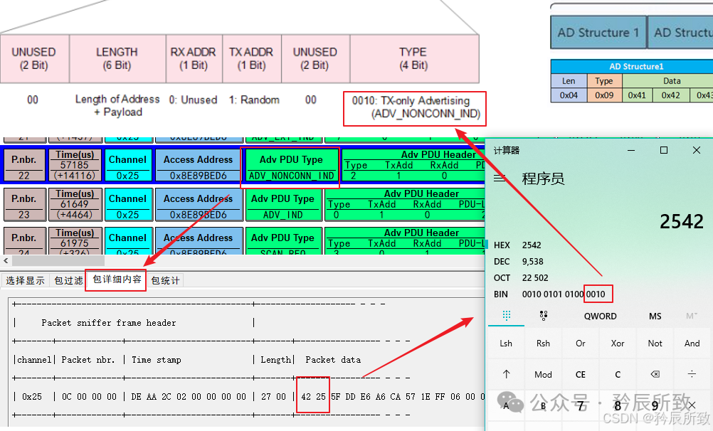This screenshot has height=431, width=713.
Task: Click the 0x42 data value cell
Action: click(671, 95)
